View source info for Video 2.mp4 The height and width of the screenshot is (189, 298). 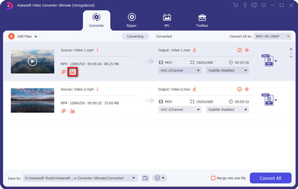[97, 89]
